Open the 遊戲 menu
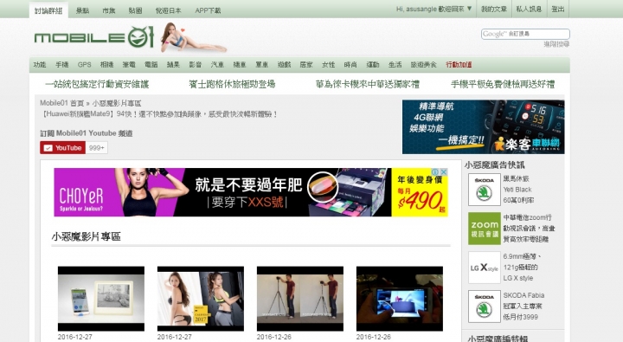 [284, 64]
